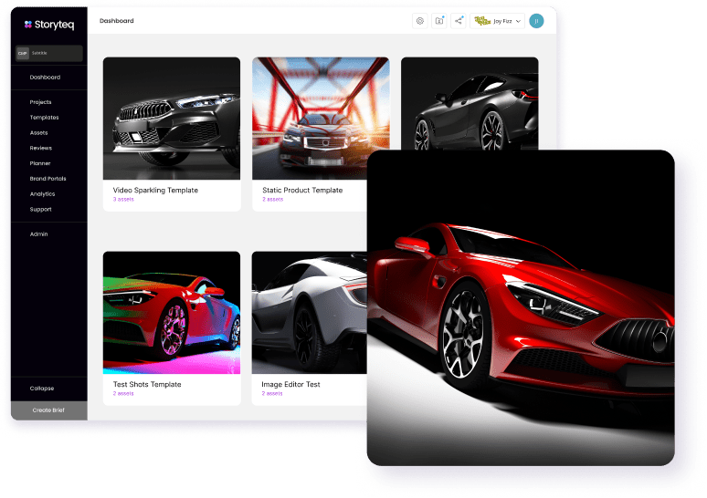Click the share icon in top bar

point(459,21)
